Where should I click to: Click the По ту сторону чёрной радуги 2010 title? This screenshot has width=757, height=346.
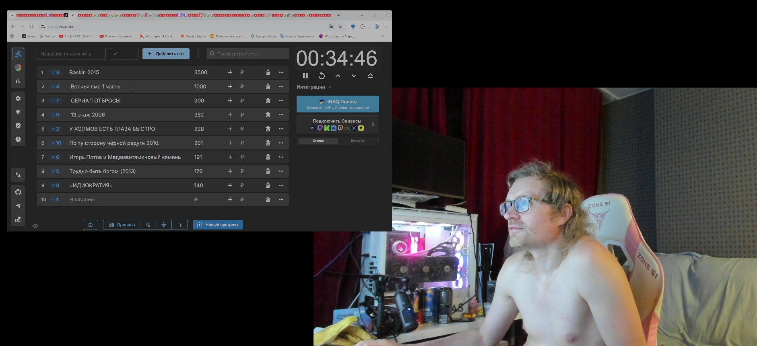114,143
